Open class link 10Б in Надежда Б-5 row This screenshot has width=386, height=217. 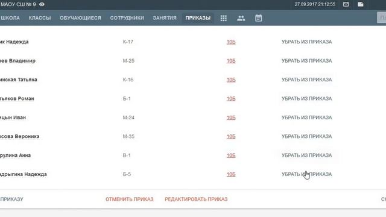point(231,174)
